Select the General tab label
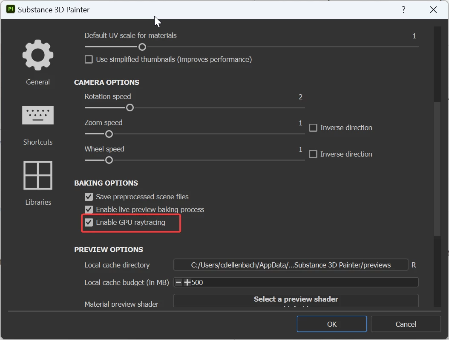Image resolution: width=449 pixels, height=340 pixels. [38, 82]
